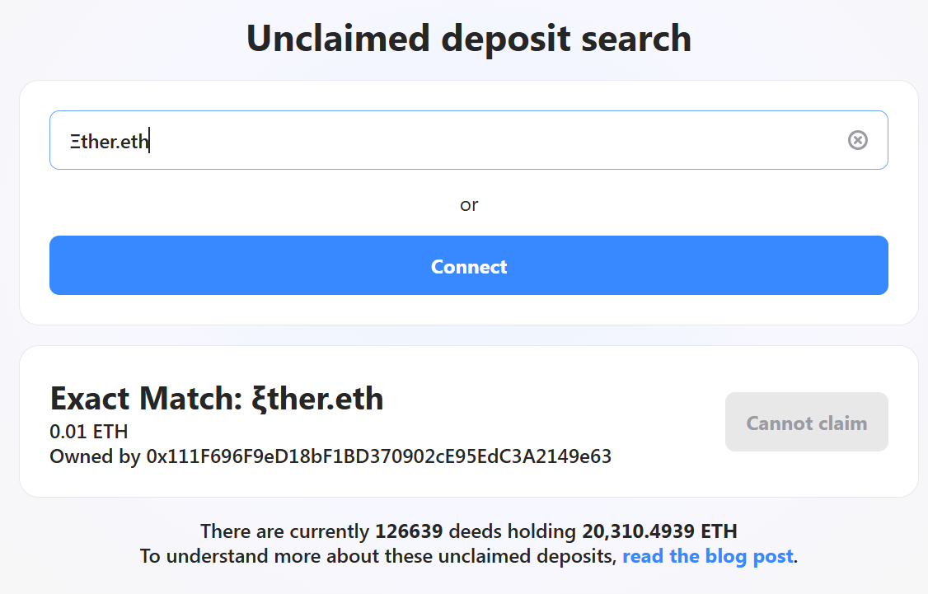The height and width of the screenshot is (594, 928).
Task: Click the 126639 deeds count
Action: [409, 531]
